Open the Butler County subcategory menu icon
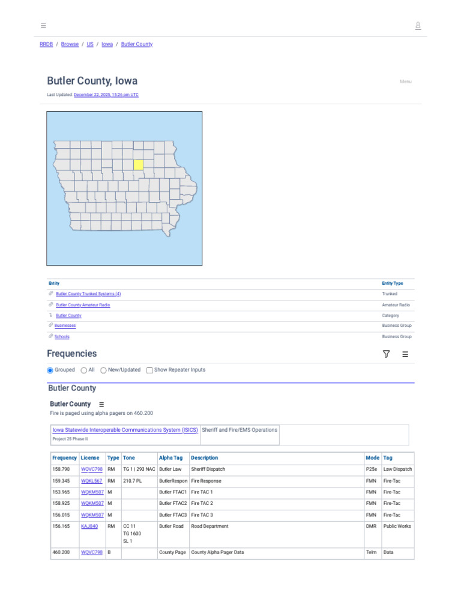The image size is (461, 614). click(x=101, y=405)
